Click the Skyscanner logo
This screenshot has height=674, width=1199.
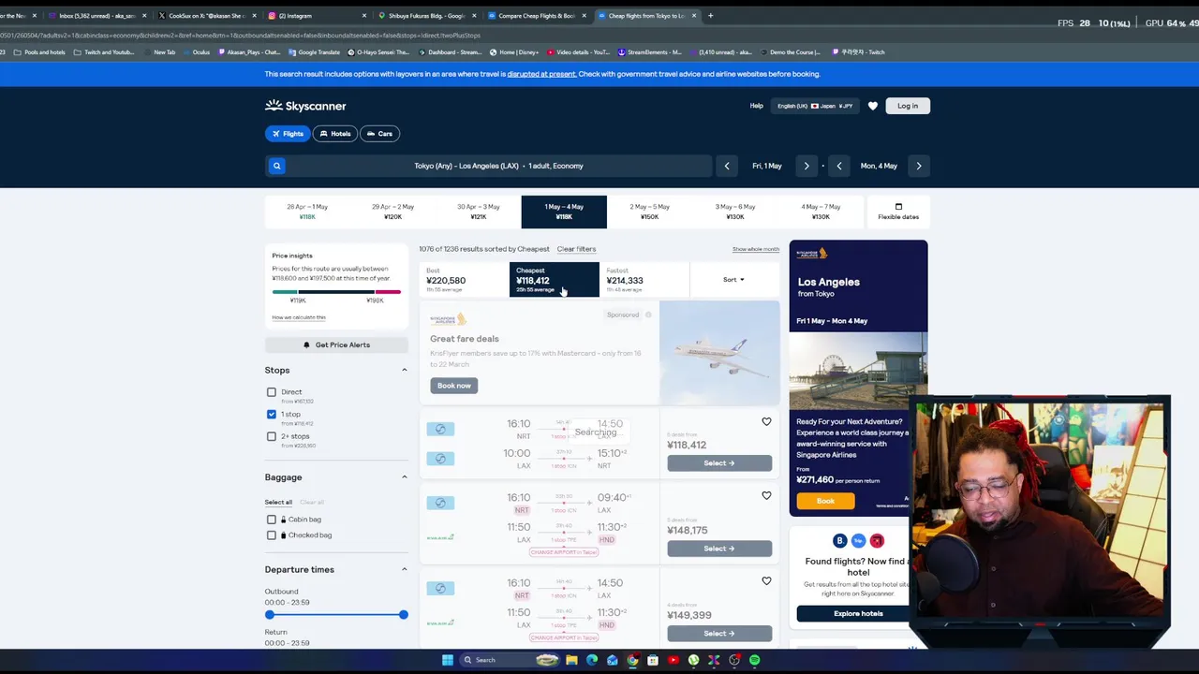305,106
